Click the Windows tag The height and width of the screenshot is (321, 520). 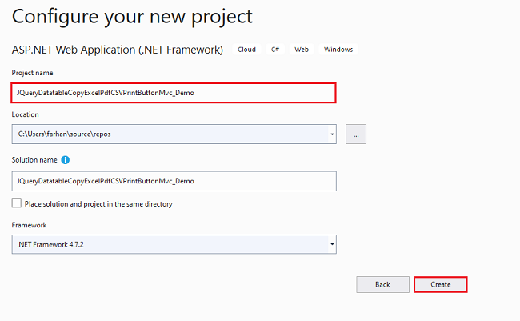[338, 50]
